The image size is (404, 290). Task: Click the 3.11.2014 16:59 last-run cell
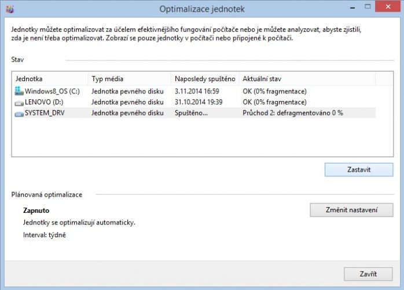pyautogui.click(x=197, y=91)
